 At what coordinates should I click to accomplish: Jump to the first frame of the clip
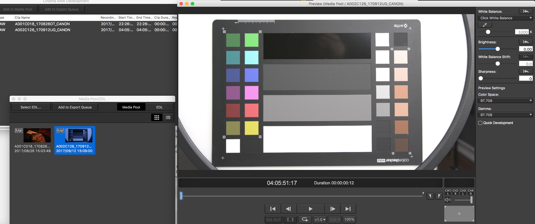click(x=273, y=209)
